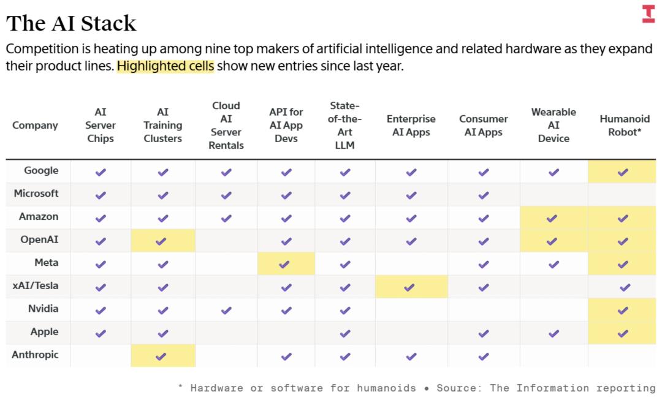Click Meta's API for AI App Devs checkmark

point(285,264)
